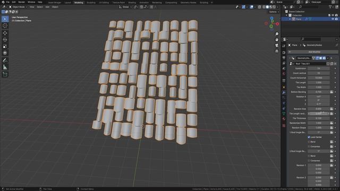Select the Scale tool
This screenshot has width=340, height=191.
[5, 46]
